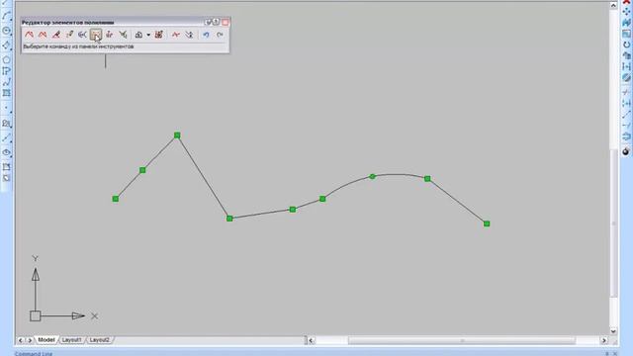Click the vertical scrollbar up arrow
The image size is (633, 356).
(x=613, y=5)
